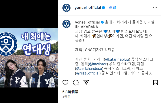The image size is (161, 103).
Task: Follow yonsei_official via 追蹤 link
Action: (113, 8)
